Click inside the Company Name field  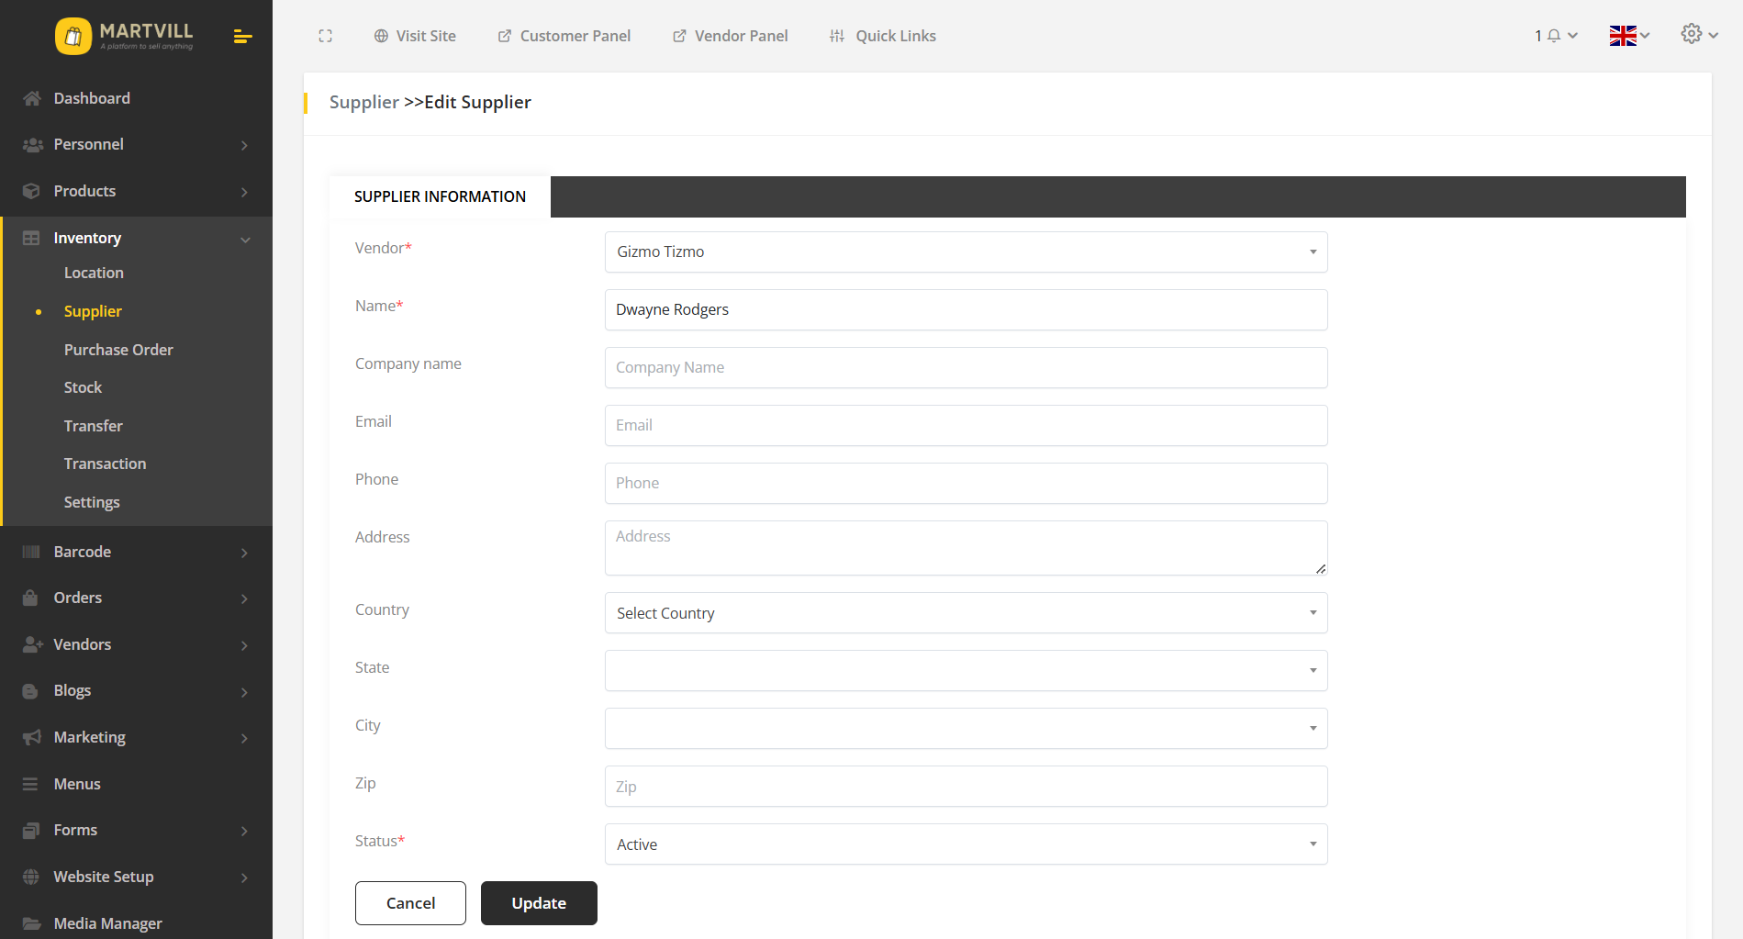(x=965, y=367)
